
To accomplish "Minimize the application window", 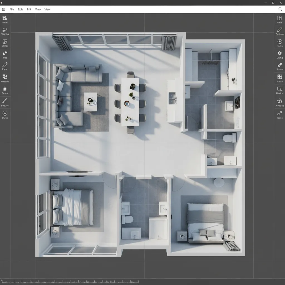I will [x=266, y=3].
